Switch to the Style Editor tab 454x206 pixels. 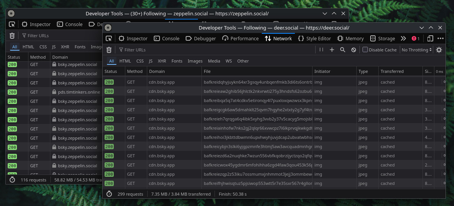click(x=314, y=38)
